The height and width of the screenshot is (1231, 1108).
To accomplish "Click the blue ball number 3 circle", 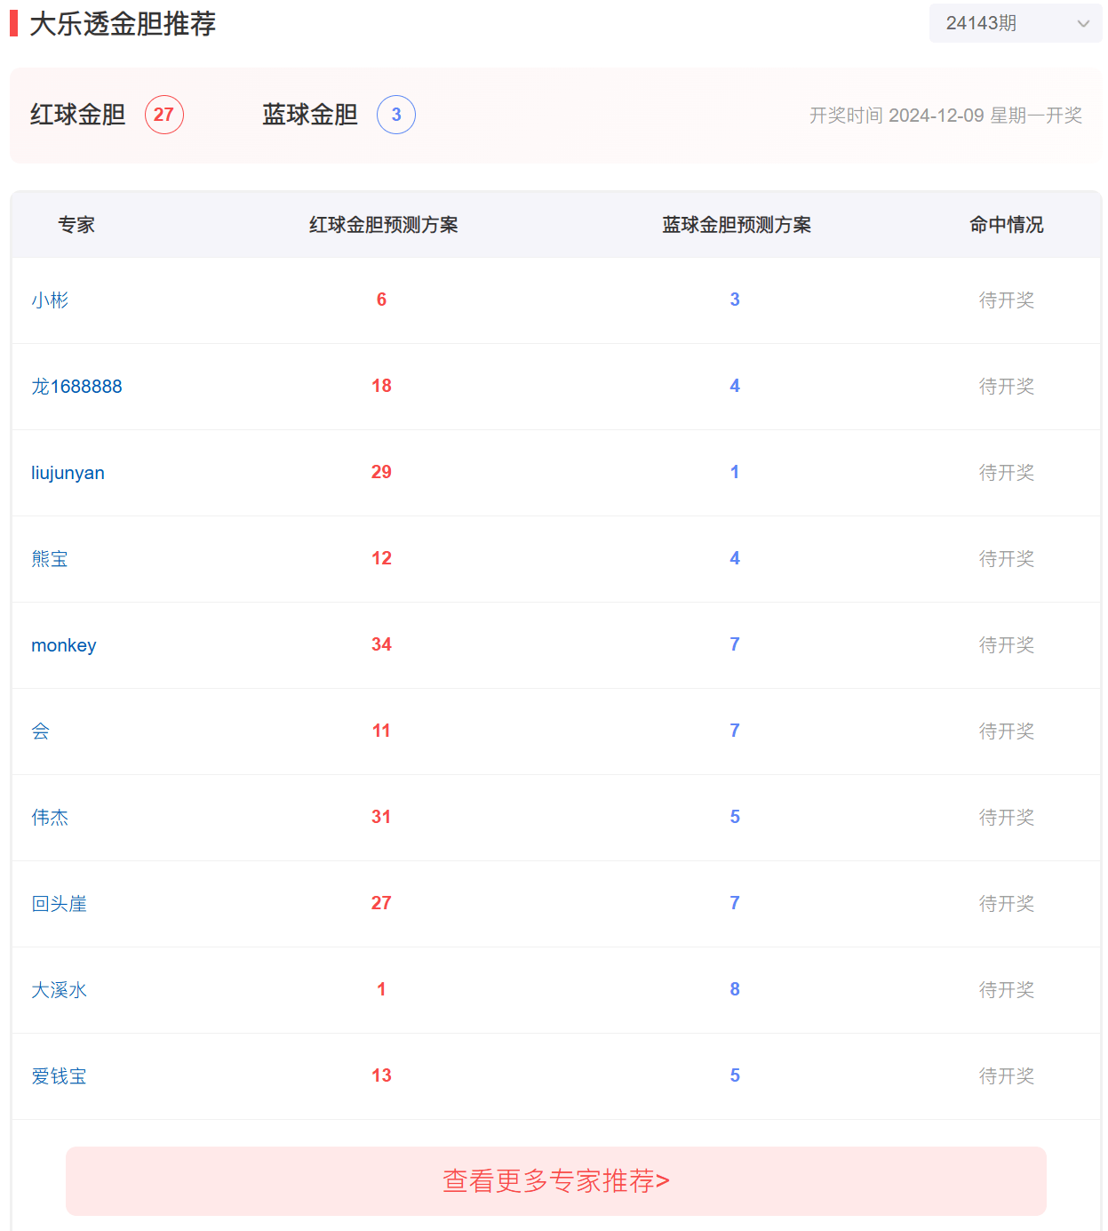I will (396, 115).
